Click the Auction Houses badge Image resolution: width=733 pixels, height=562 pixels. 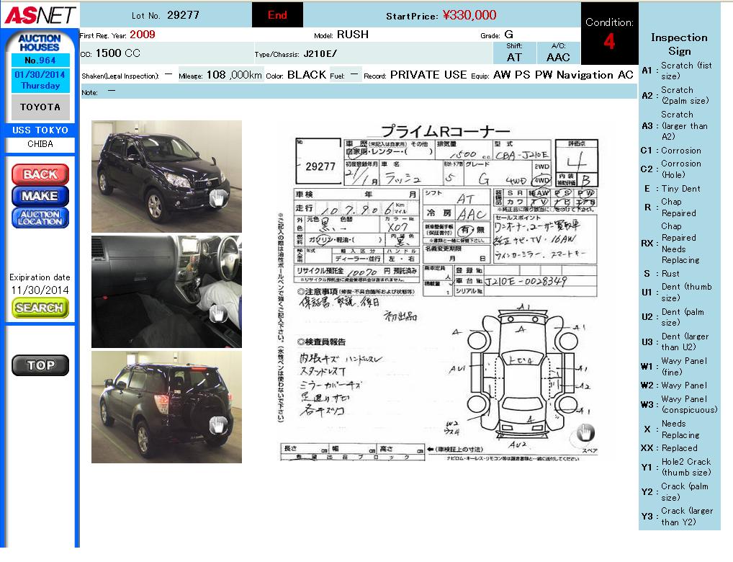click(40, 43)
